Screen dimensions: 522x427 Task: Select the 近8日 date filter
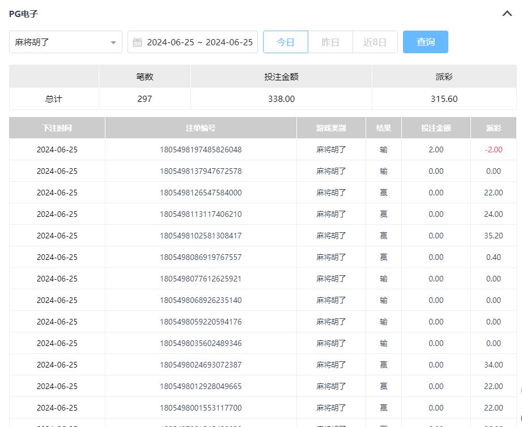pyautogui.click(x=375, y=42)
